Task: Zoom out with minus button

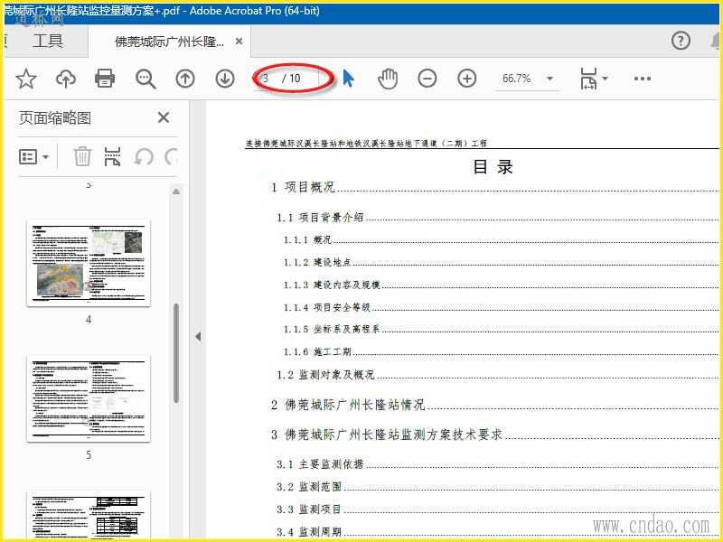Action: (x=427, y=79)
